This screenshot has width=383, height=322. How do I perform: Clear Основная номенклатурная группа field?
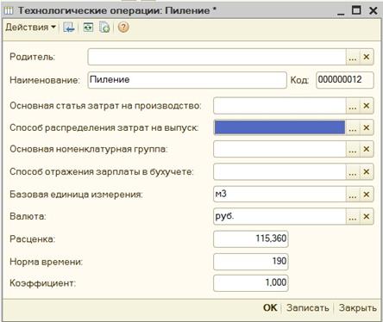[x=367, y=149]
